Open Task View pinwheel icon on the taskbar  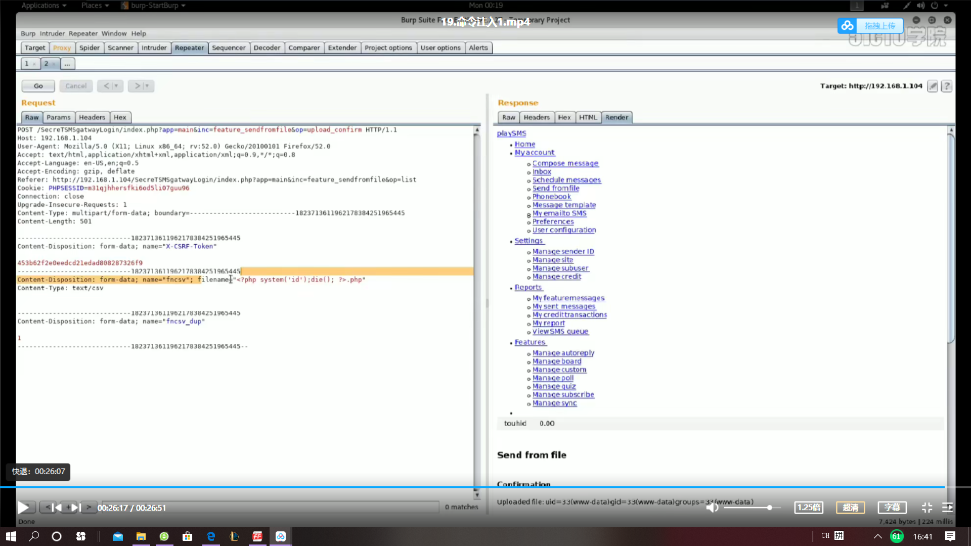coord(81,536)
